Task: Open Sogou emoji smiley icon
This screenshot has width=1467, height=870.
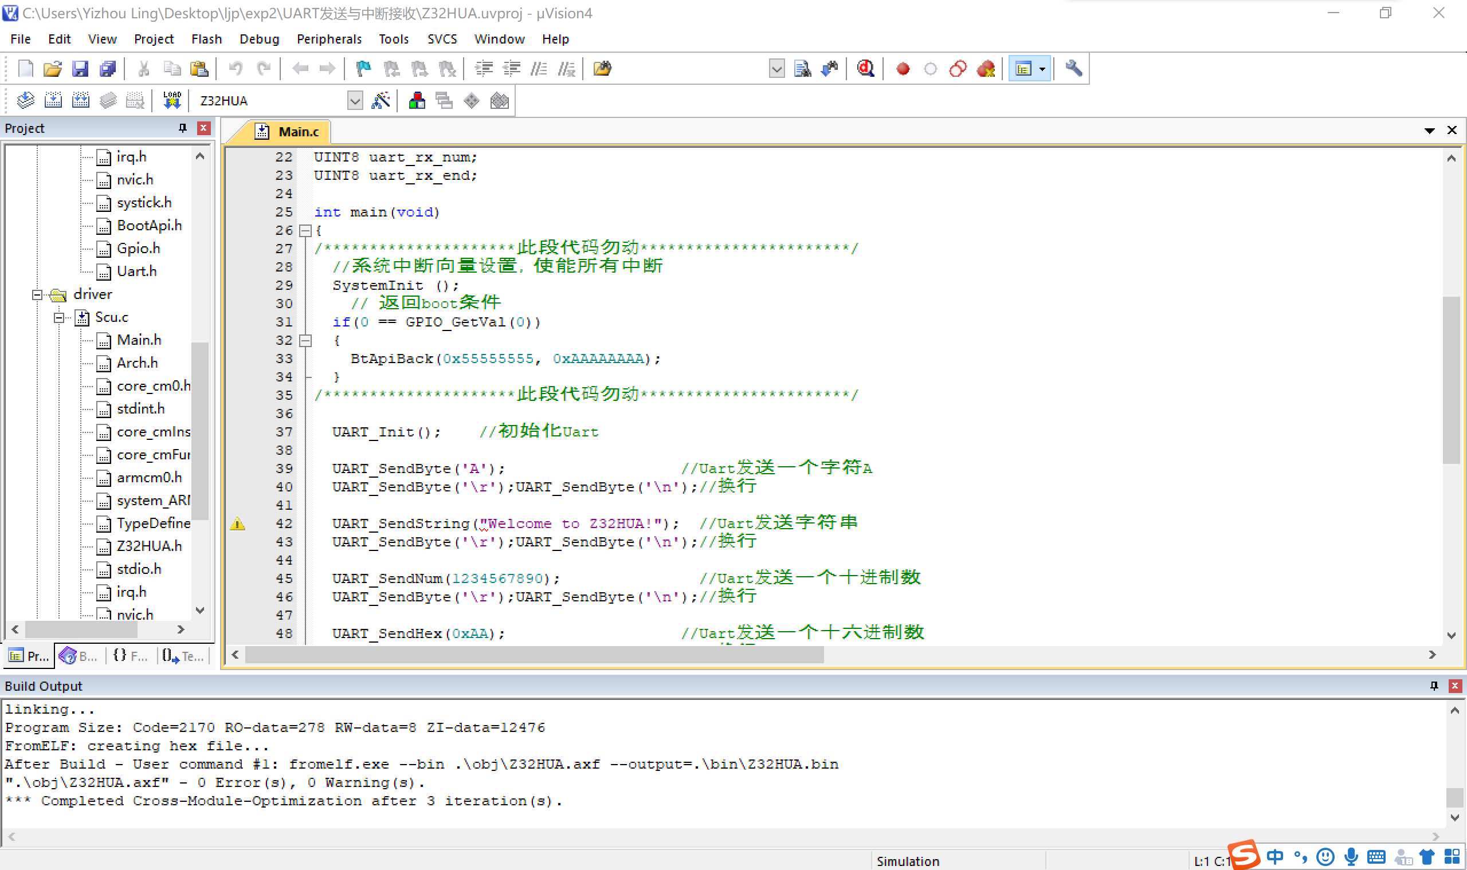Action: pyautogui.click(x=1325, y=857)
